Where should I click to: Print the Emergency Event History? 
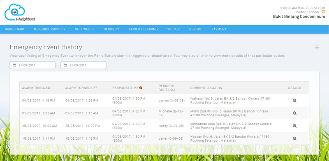pos(317,47)
